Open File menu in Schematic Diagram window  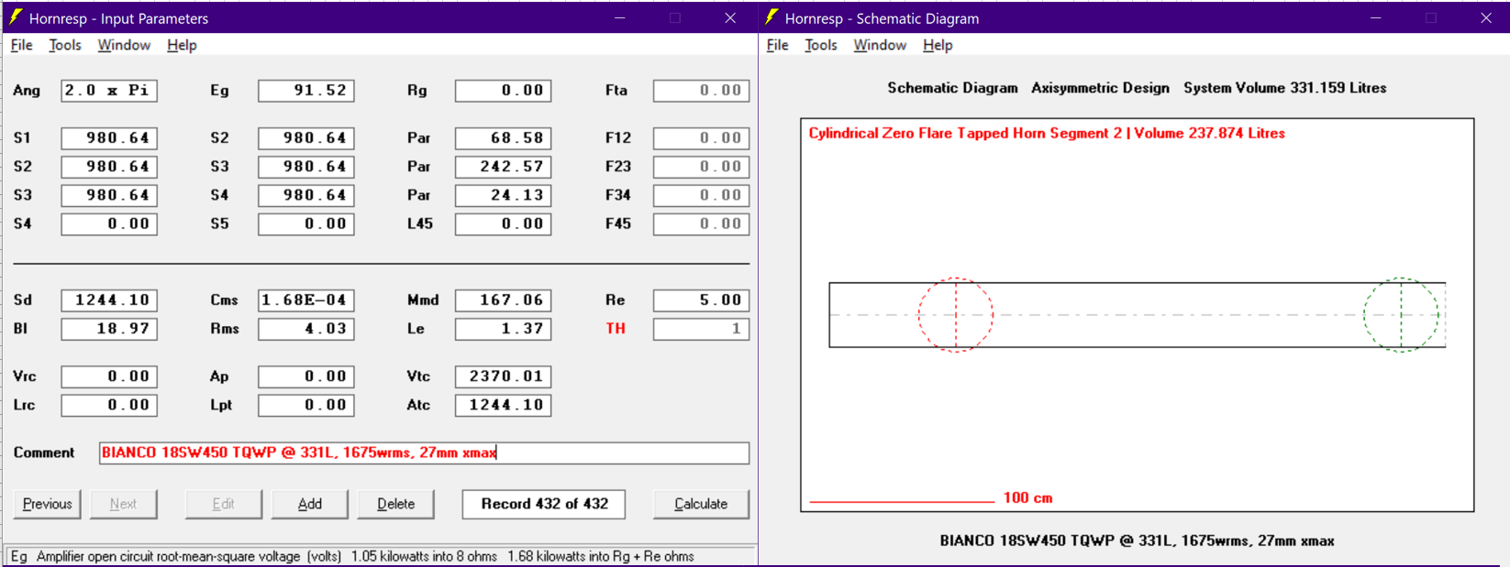click(777, 45)
